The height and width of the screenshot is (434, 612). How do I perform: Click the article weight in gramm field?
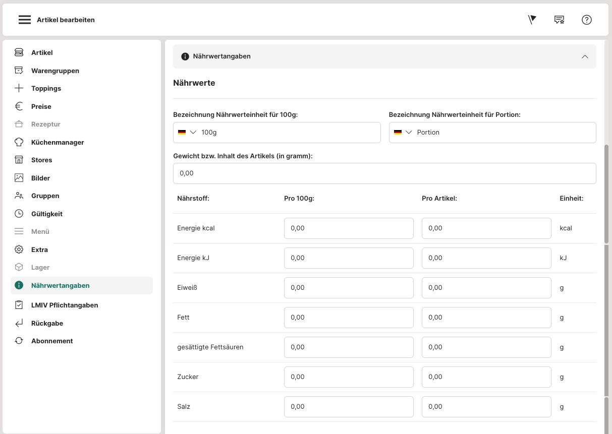tap(384, 173)
